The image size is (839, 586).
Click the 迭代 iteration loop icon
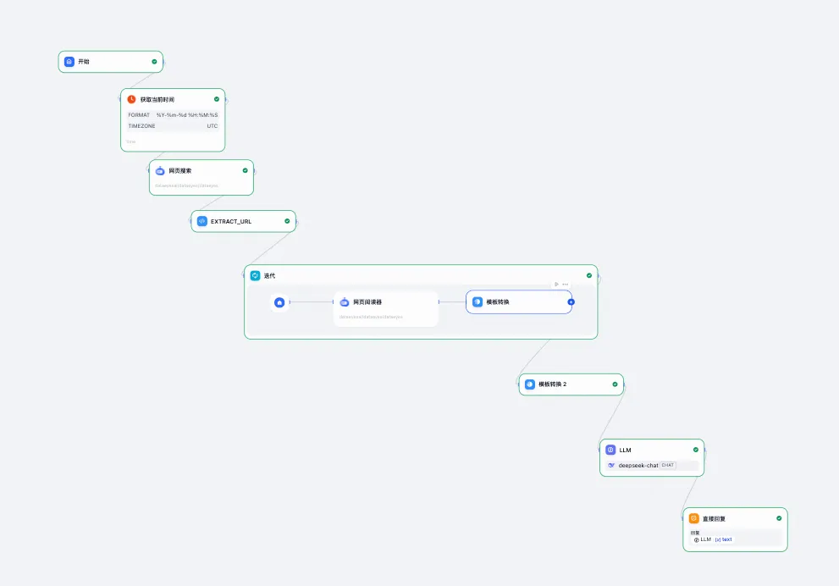click(x=256, y=275)
